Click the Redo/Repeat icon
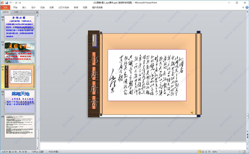The height and width of the screenshot is (154, 249). 16,3
